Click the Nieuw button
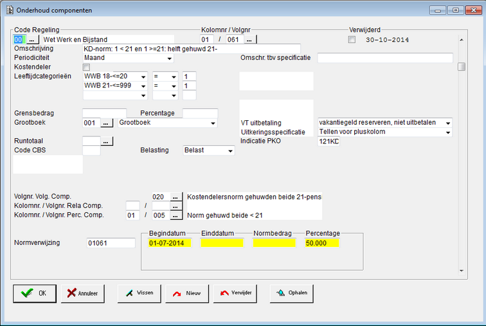This screenshot has width=486, height=326. 187,293
